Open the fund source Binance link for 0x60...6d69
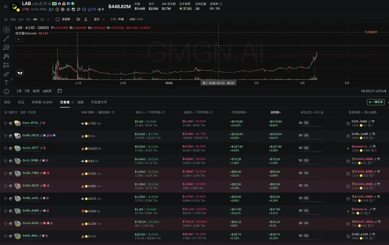The width and height of the screenshot is (389, 245). pyautogui.click(x=360, y=209)
